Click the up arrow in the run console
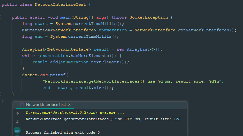This screenshot has height=136, width=243. pos(17,114)
